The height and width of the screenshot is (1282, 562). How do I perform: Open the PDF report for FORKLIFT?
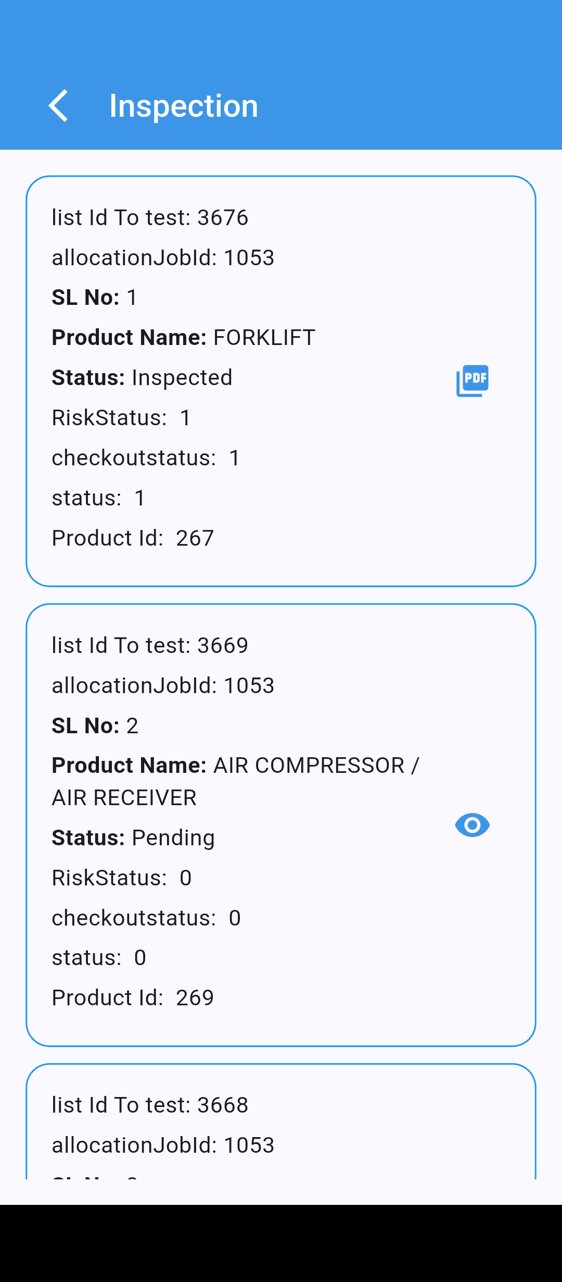pos(472,380)
